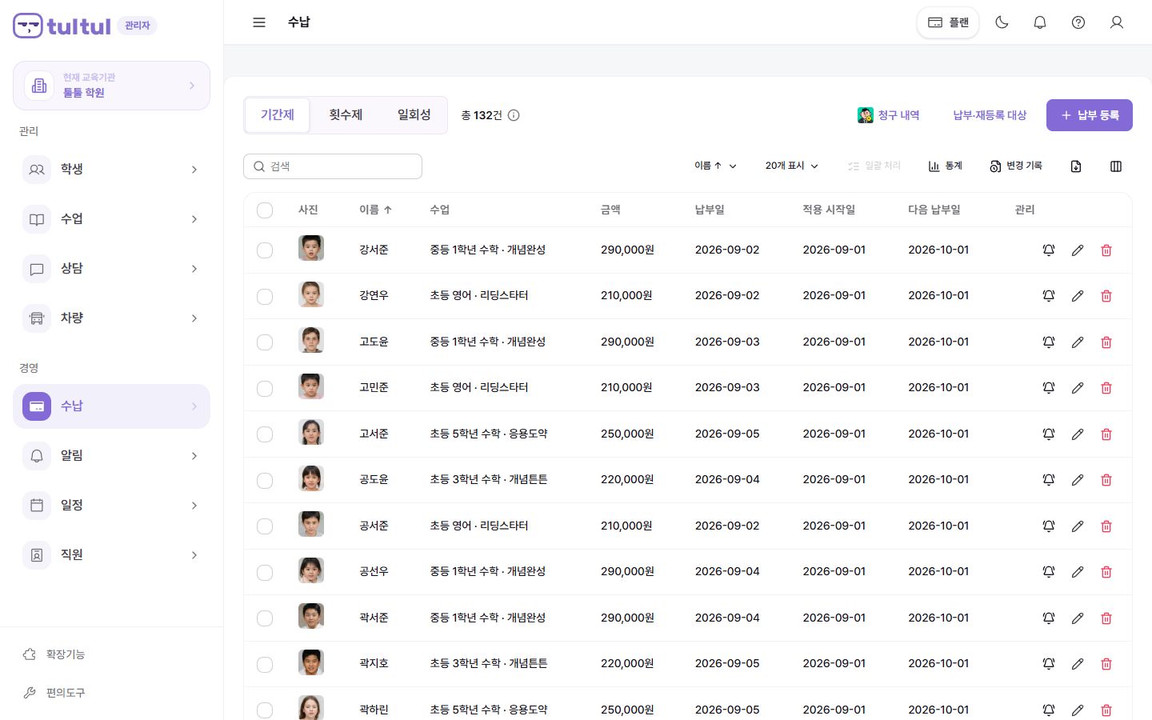Open the 이름 sort order dropdown
This screenshot has height=720, width=1152.
pos(715,166)
